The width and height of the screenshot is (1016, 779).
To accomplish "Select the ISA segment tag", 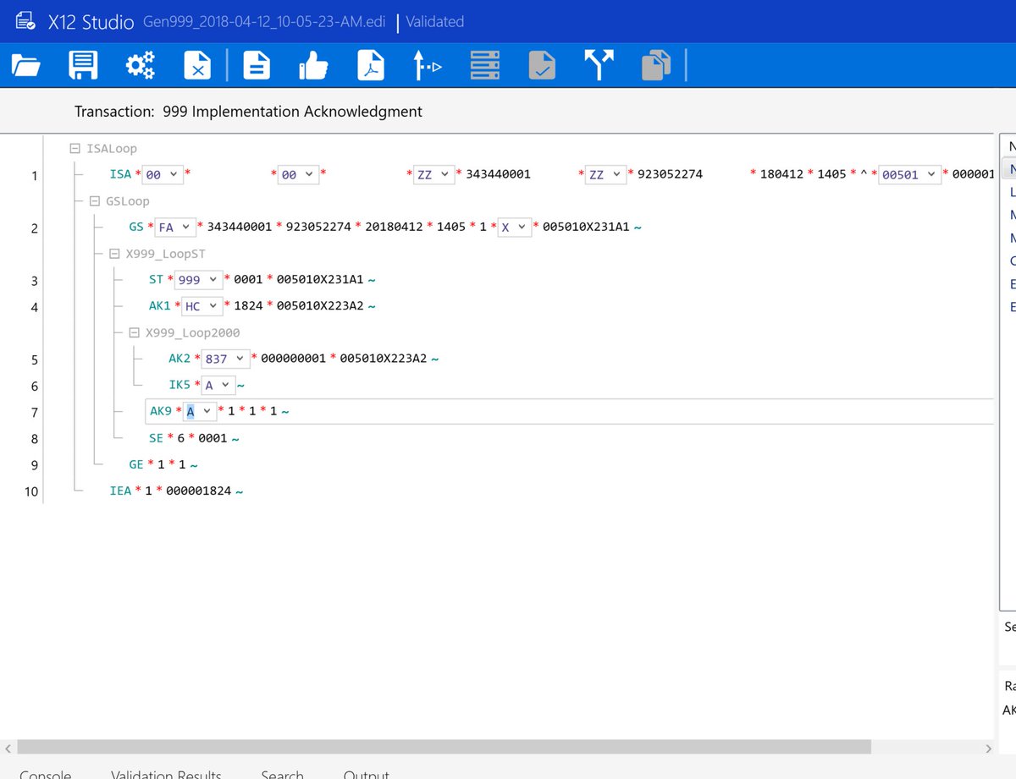I will point(121,175).
